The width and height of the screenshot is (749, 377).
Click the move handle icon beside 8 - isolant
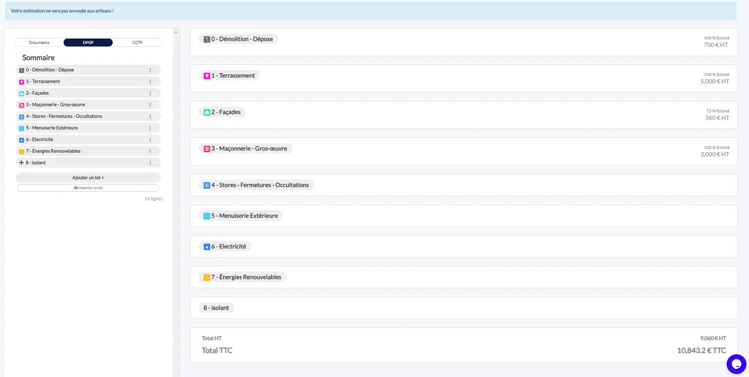pos(21,163)
